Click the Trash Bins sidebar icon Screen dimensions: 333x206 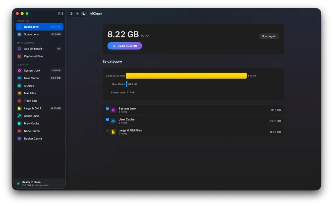tap(19, 101)
